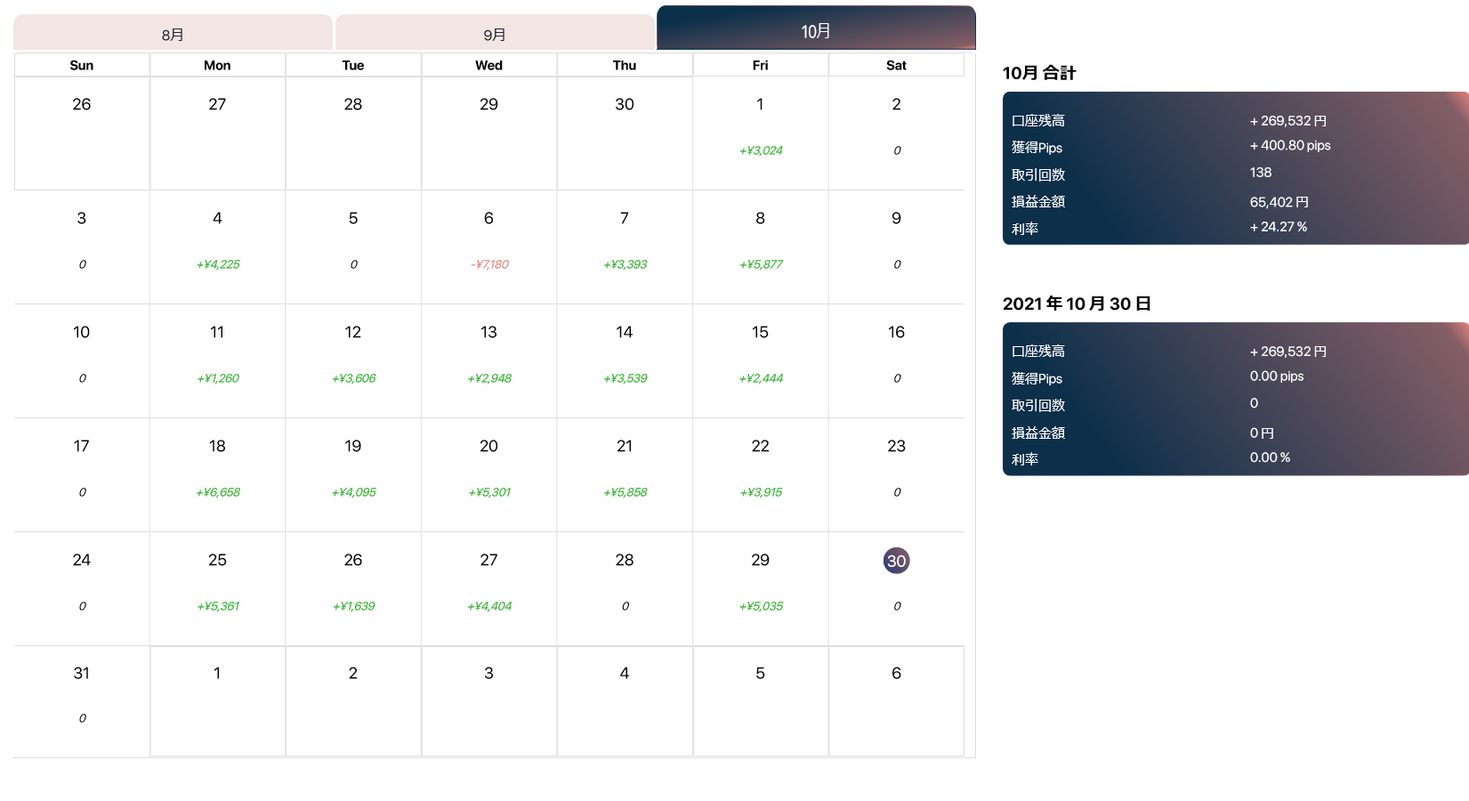
Task: Open October 1 cell showing +¥3,024
Action: click(x=760, y=133)
